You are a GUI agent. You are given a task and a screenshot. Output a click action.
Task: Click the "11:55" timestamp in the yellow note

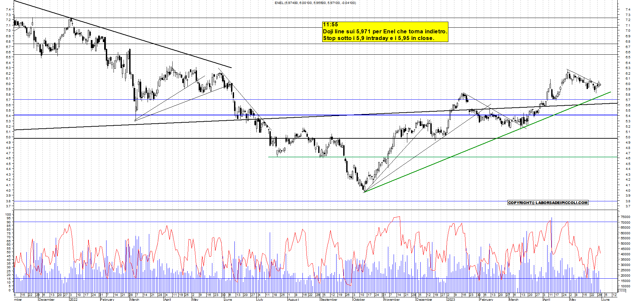click(330, 25)
